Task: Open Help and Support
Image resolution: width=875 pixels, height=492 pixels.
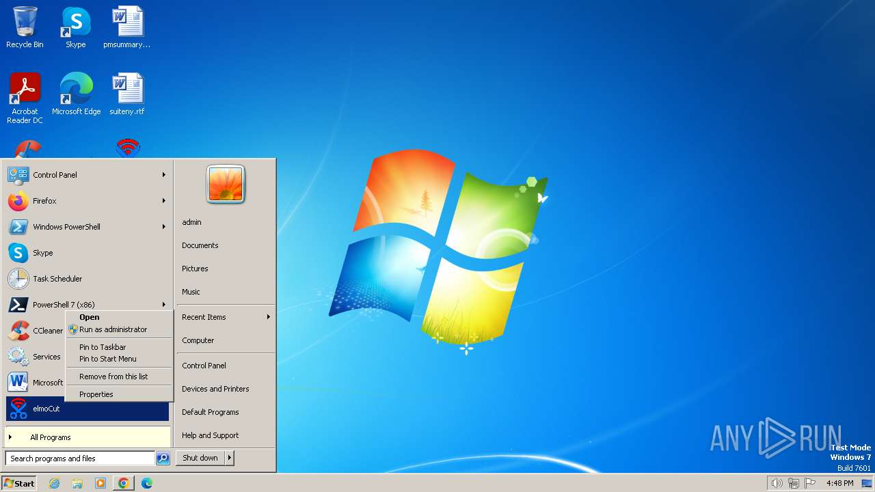Action: click(x=211, y=435)
